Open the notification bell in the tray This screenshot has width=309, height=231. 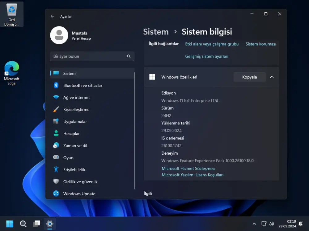click(x=301, y=224)
